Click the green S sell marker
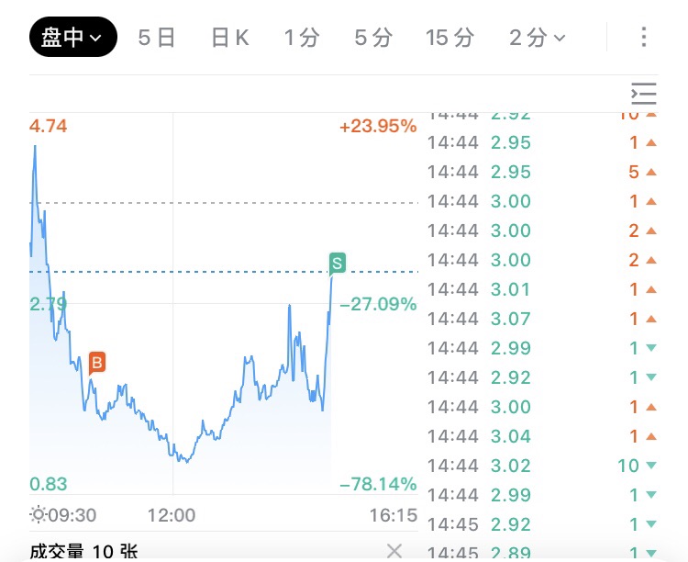The height and width of the screenshot is (562, 688). [x=337, y=264]
